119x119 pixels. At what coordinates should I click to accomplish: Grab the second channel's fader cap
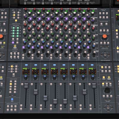point(36,92)
